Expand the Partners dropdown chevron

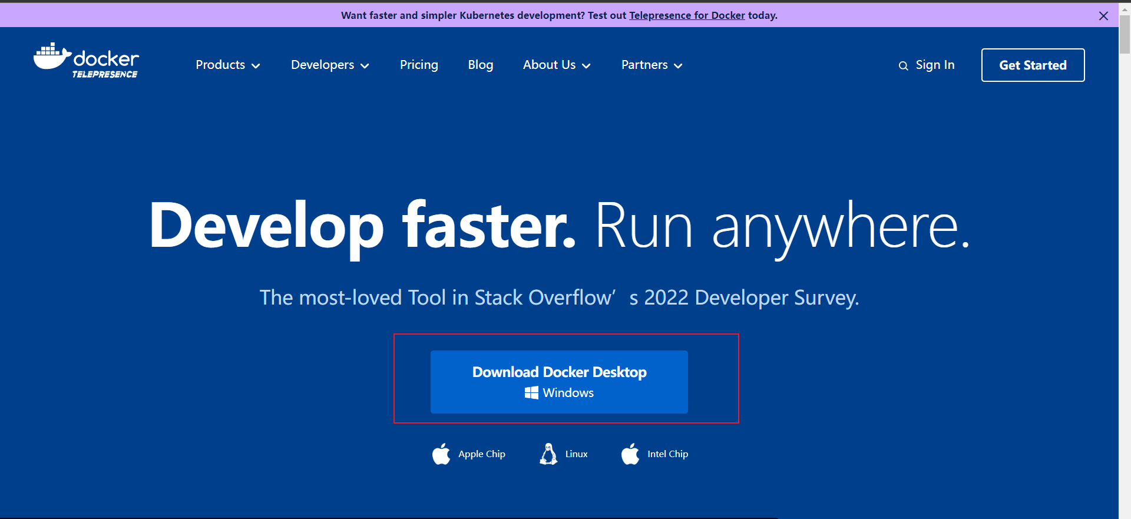678,66
